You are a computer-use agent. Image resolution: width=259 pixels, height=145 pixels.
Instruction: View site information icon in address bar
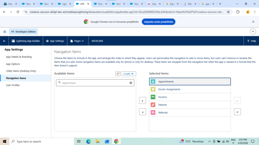[x=26, y=12]
